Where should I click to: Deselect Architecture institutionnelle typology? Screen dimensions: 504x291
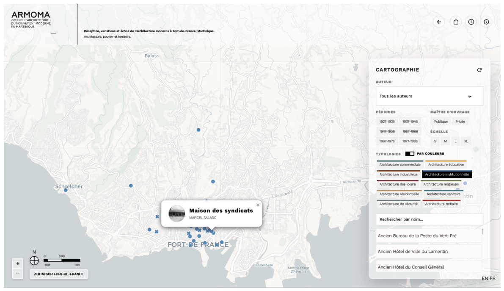pyautogui.click(x=447, y=175)
